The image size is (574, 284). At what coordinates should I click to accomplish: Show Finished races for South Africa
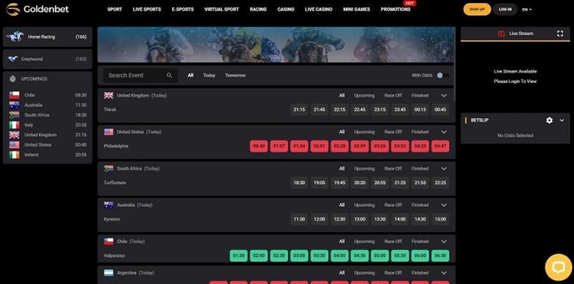pyautogui.click(x=420, y=169)
